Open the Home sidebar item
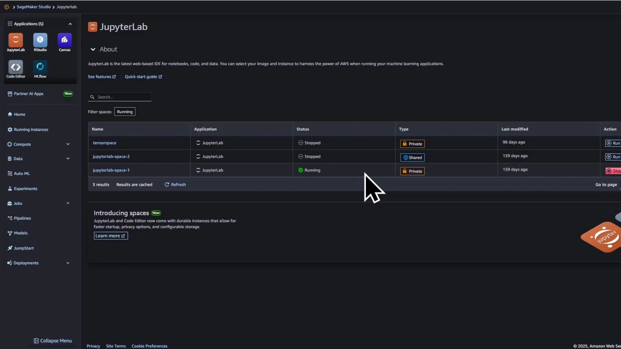 coord(19,114)
